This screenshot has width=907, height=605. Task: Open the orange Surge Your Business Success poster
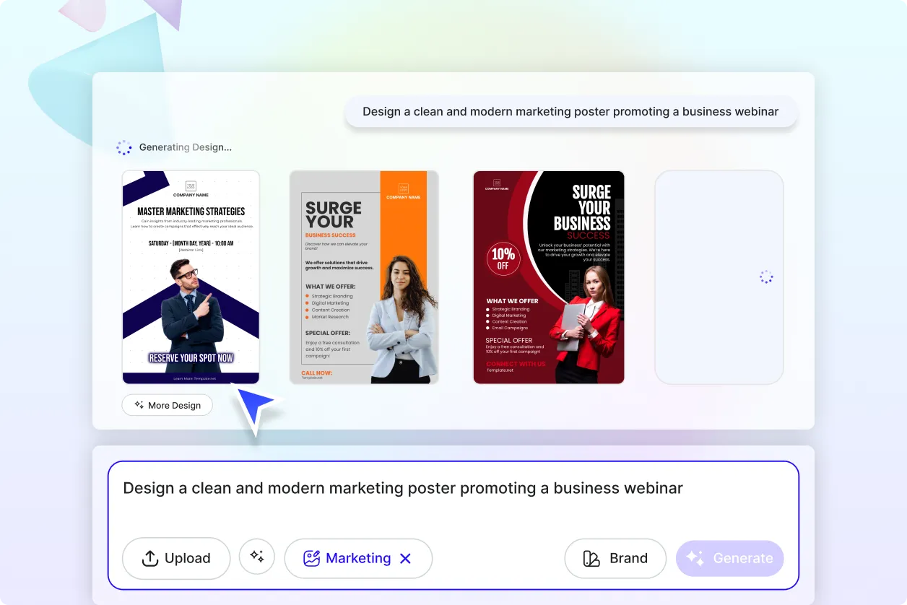[364, 277]
